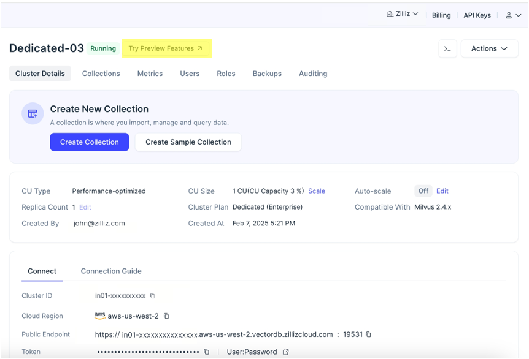529x359 pixels.
Task: Click Create Sample Collection button
Action: 188,142
